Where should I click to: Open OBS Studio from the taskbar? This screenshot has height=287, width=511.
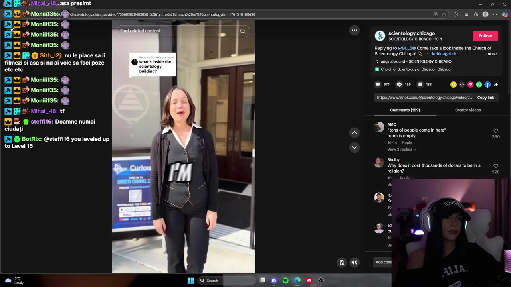tap(321, 281)
